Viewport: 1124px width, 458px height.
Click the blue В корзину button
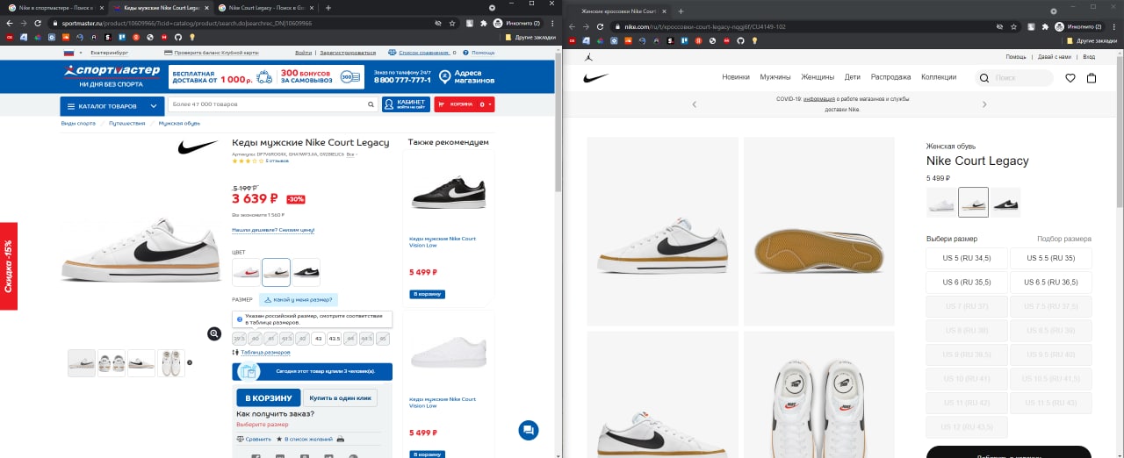tap(269, 397)
